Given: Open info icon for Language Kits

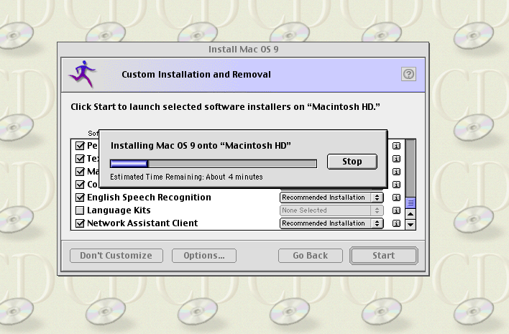Looking at the screenshot, I should pos(395,210).
